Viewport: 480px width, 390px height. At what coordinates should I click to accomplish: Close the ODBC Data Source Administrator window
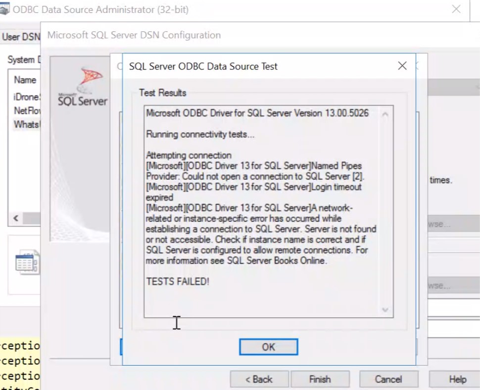click(x=456, y=9)
